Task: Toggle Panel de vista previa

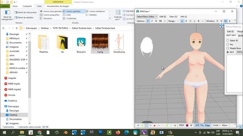Action: 25,12
